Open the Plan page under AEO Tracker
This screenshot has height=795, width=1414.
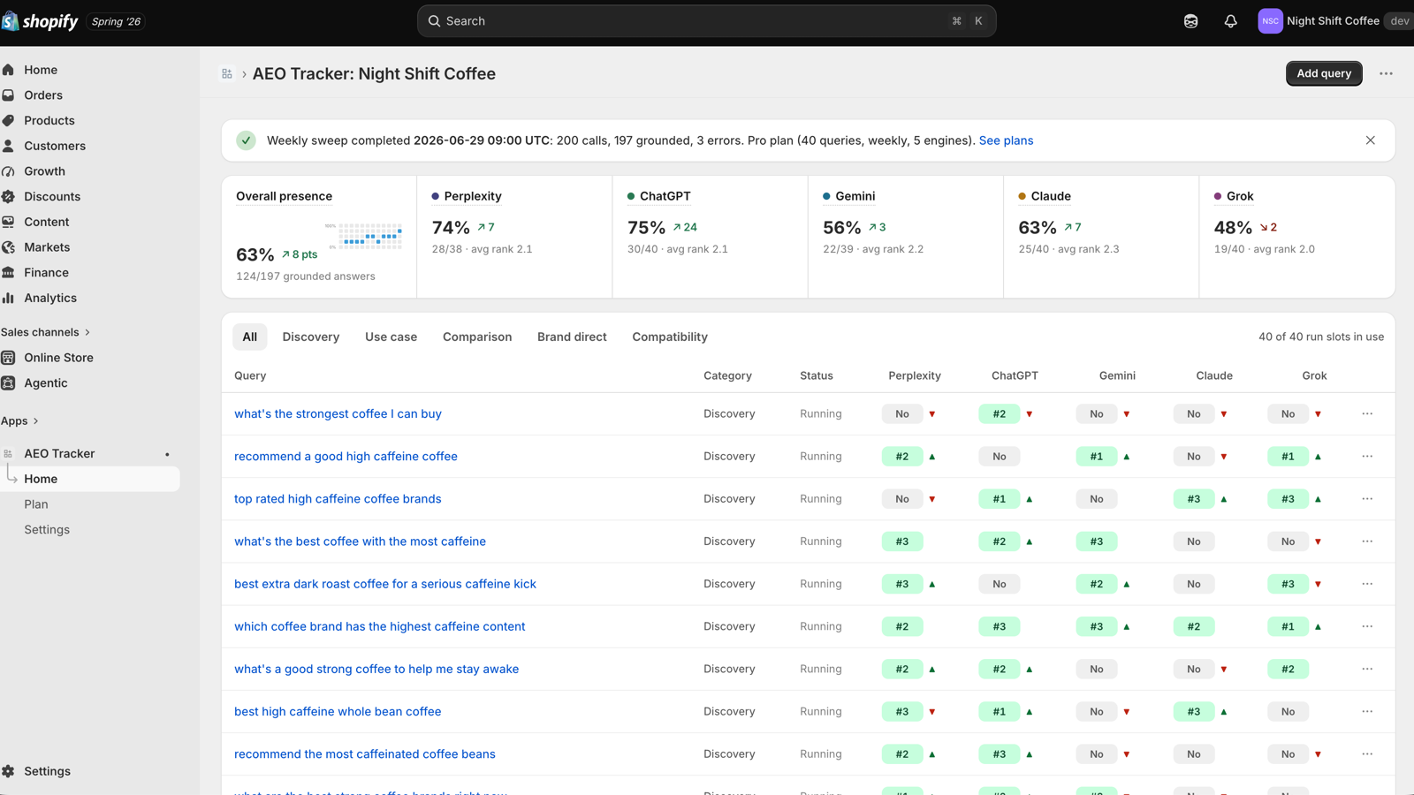click(x=36, y=504)
